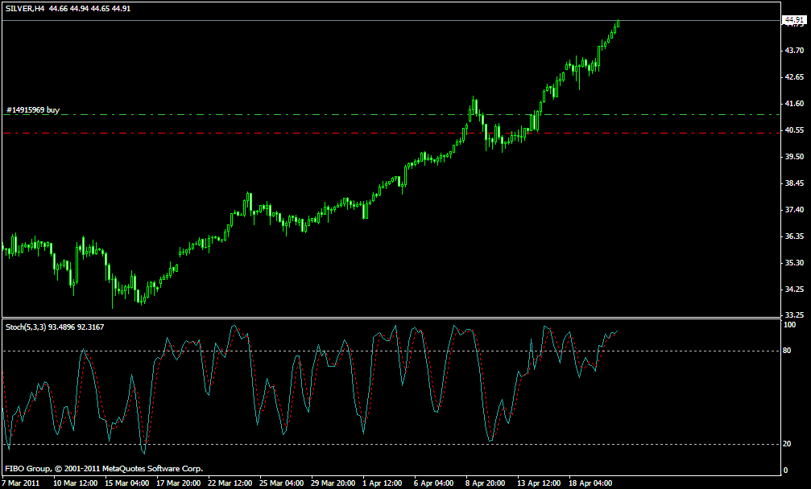Click the FIBO Group copyright text
Image resolution: width=811 pixels, height=489 pixels.
pyautogui.click(x=104, y=469)
